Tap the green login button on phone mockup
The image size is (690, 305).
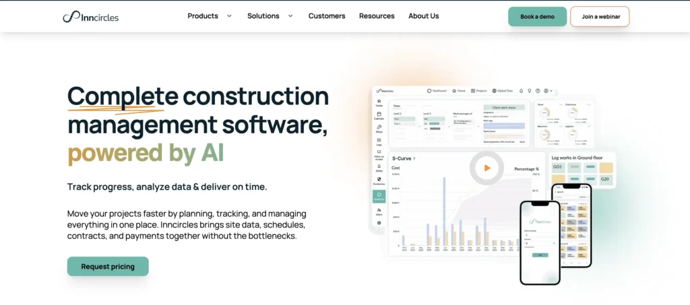[540, 255]
